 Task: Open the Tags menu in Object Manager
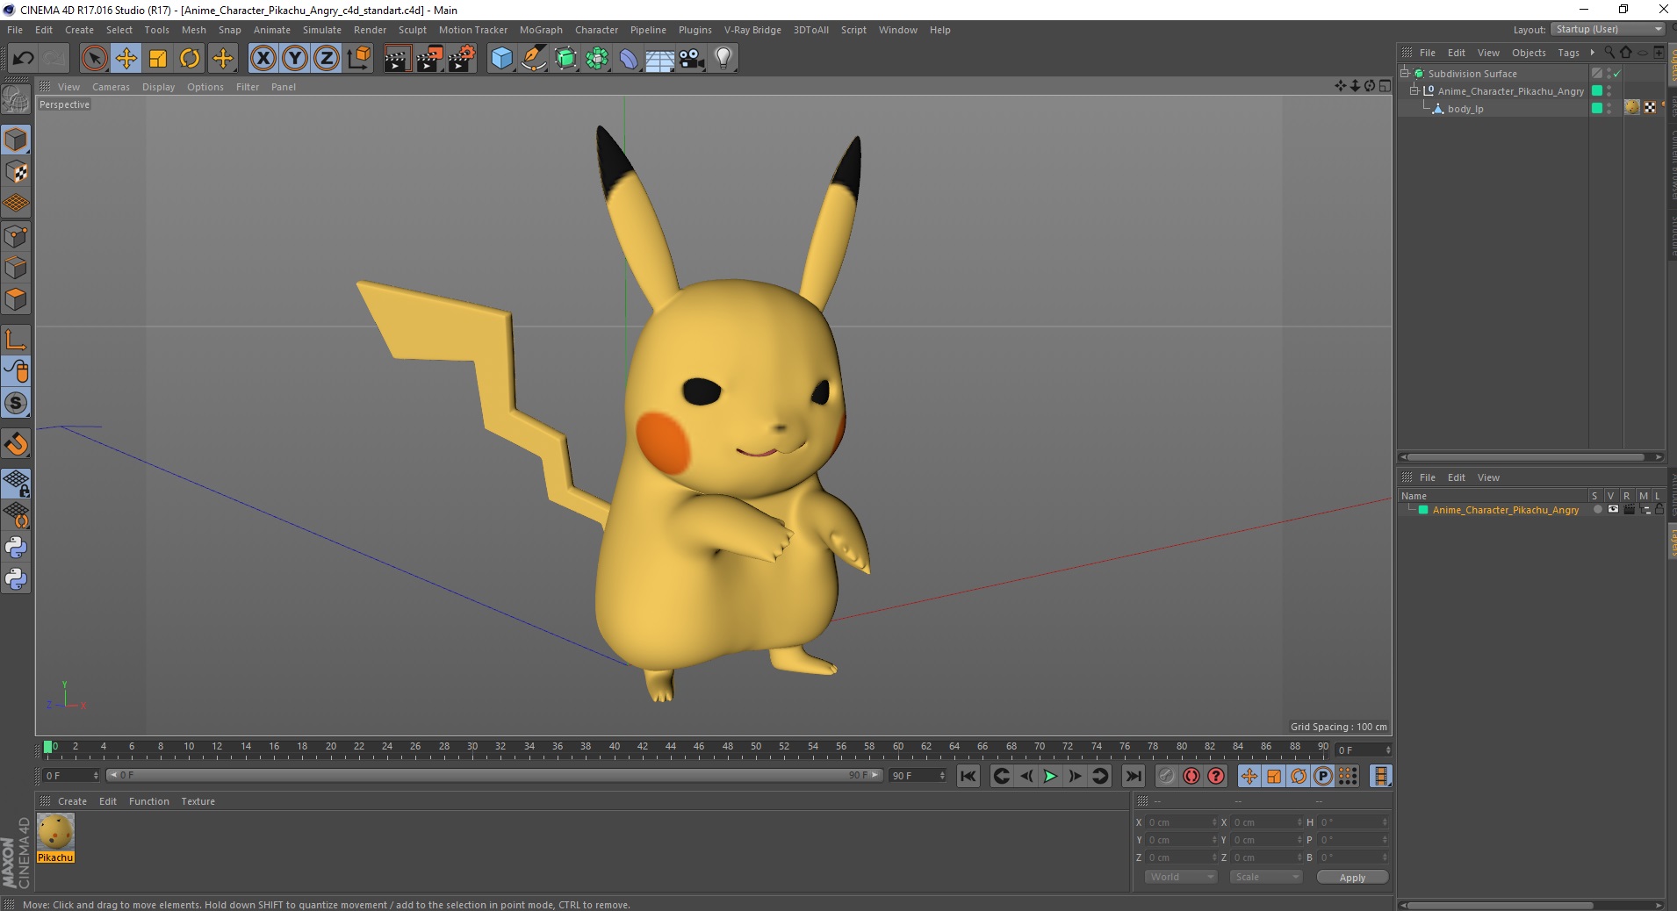tap(1568, 53)
